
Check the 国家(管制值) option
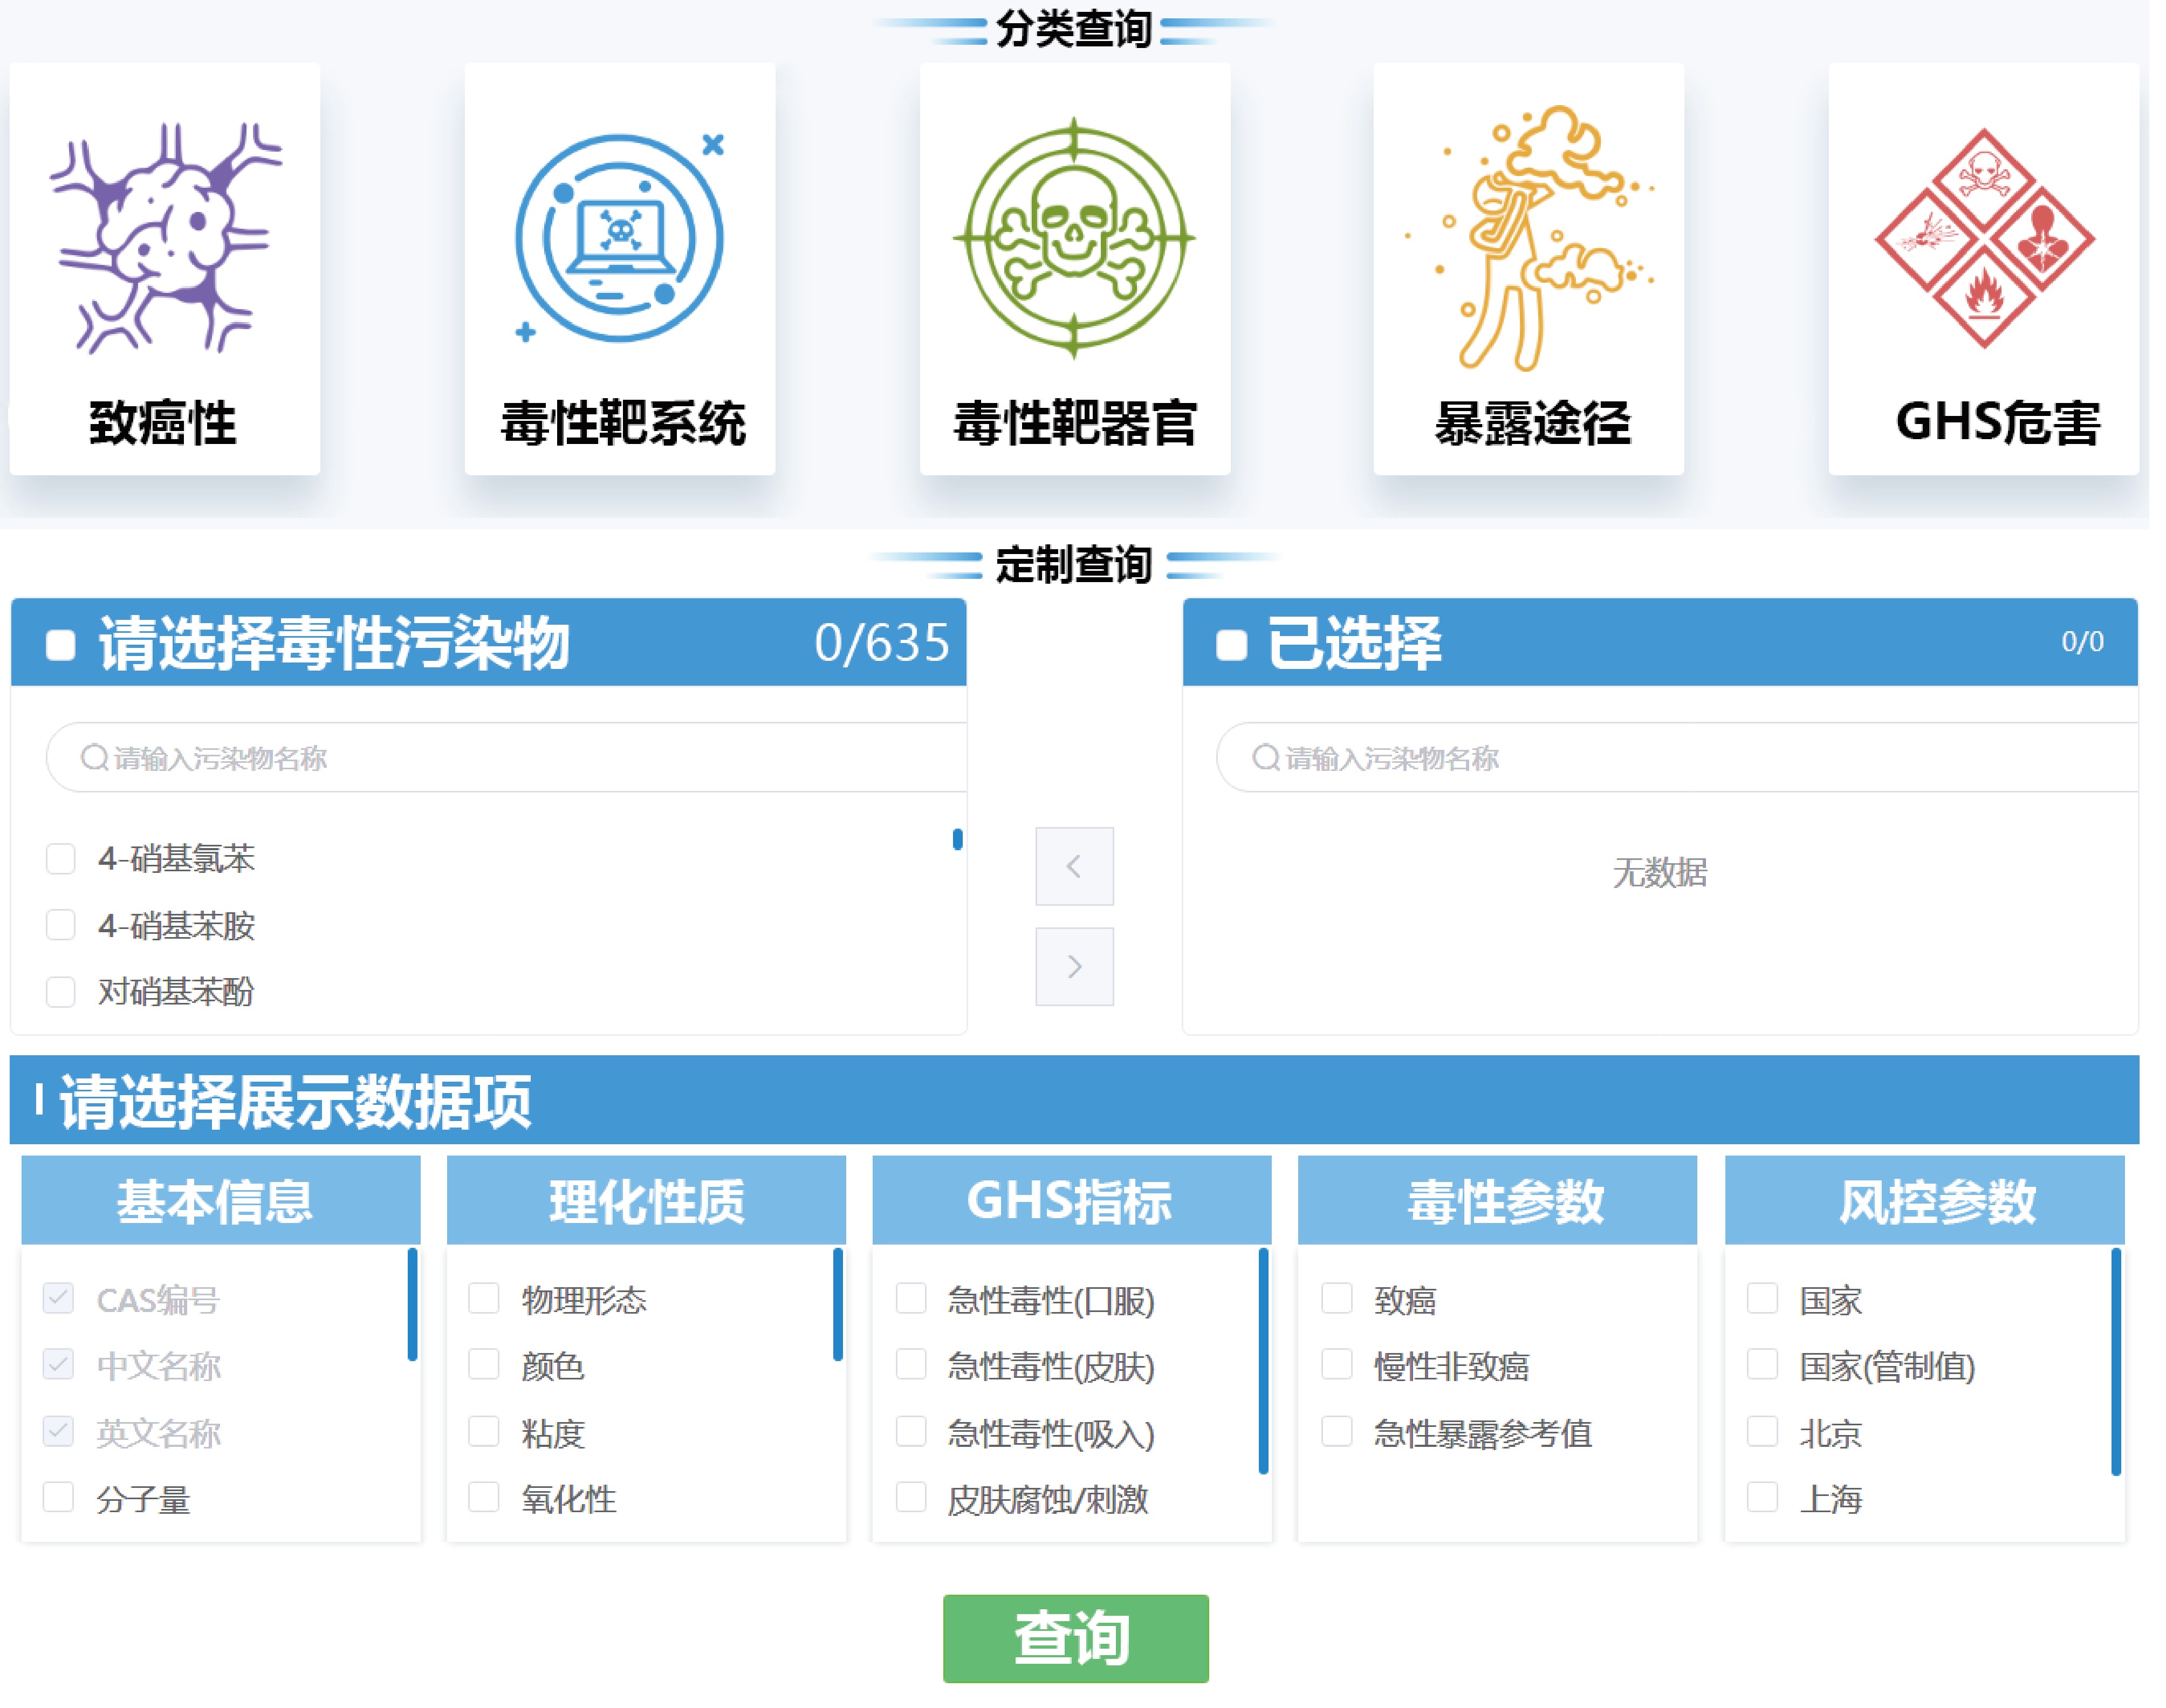(x=1762, y=1364)
